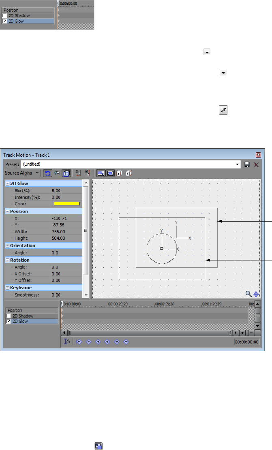This screenshot has height=450, width=272.
Task: Toggle Enable Snapping to Grid icon
Action: 57,173
